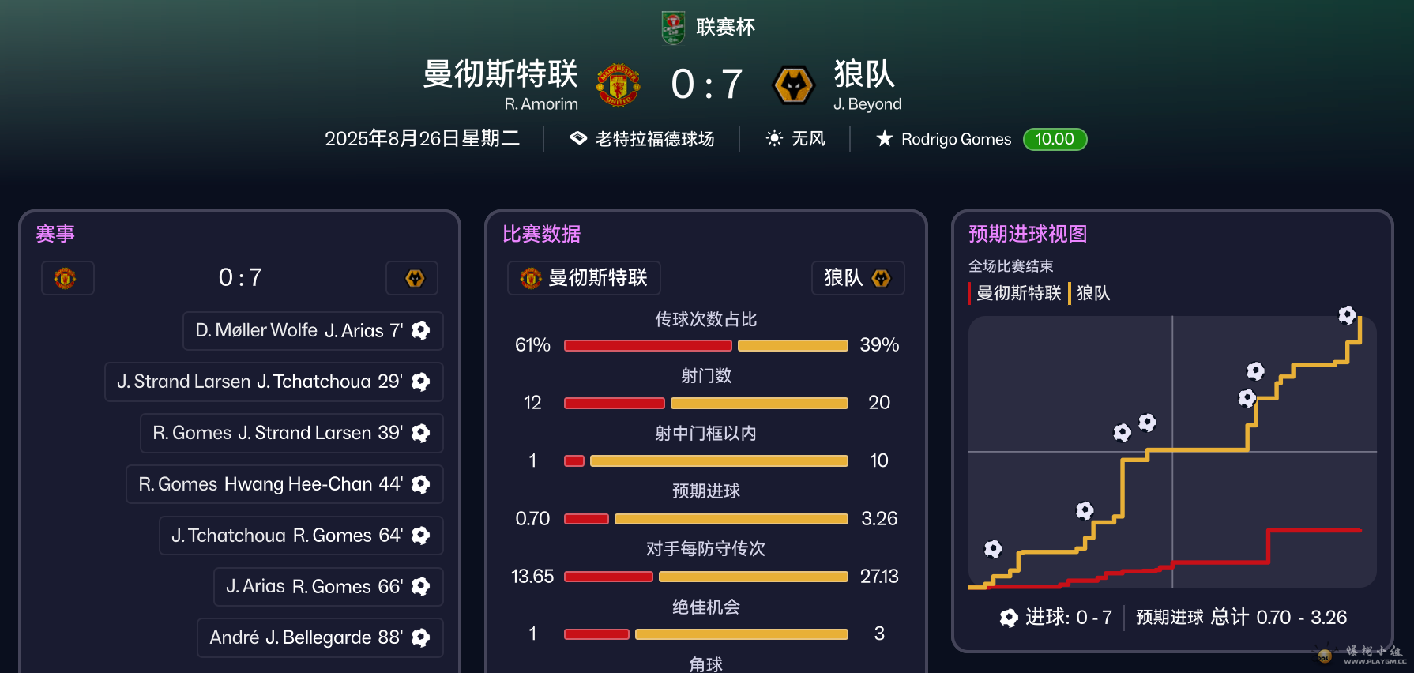
Task: Open the R. Gomes 44' goal event
Action: coord(284,484)
